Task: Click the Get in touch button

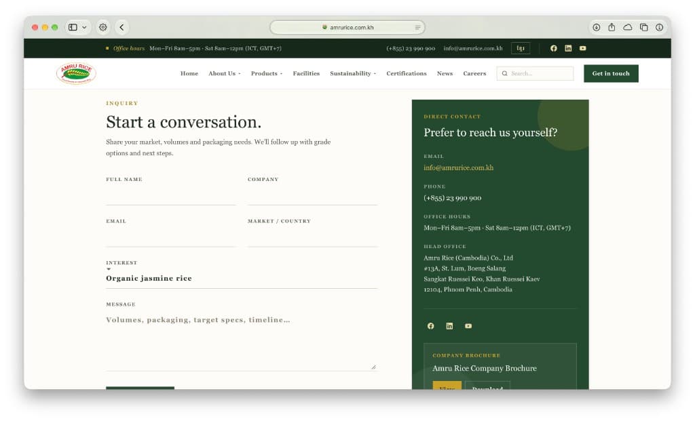Action: (611, 73)
